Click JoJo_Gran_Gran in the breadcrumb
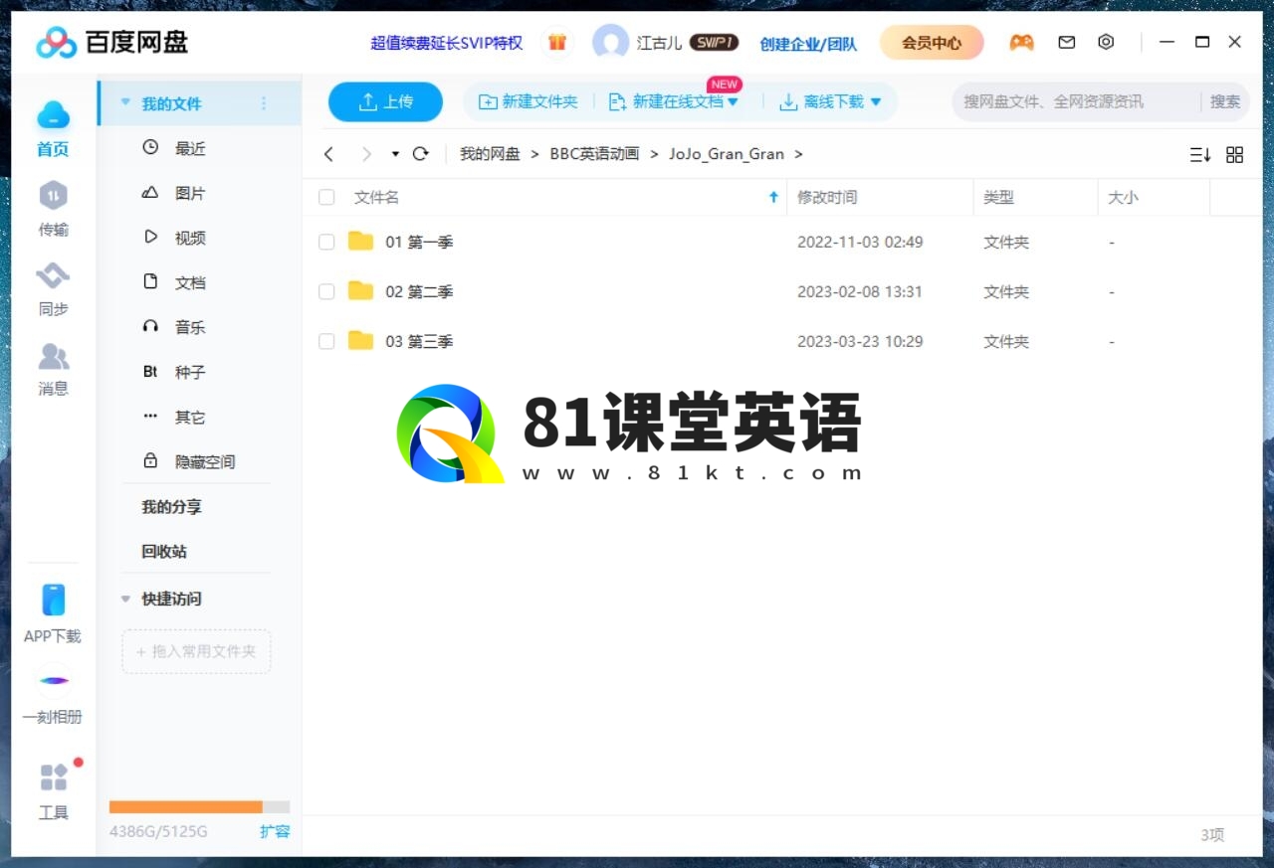The height and width of the screenshot is (868, 1274). tap(727, 154)
